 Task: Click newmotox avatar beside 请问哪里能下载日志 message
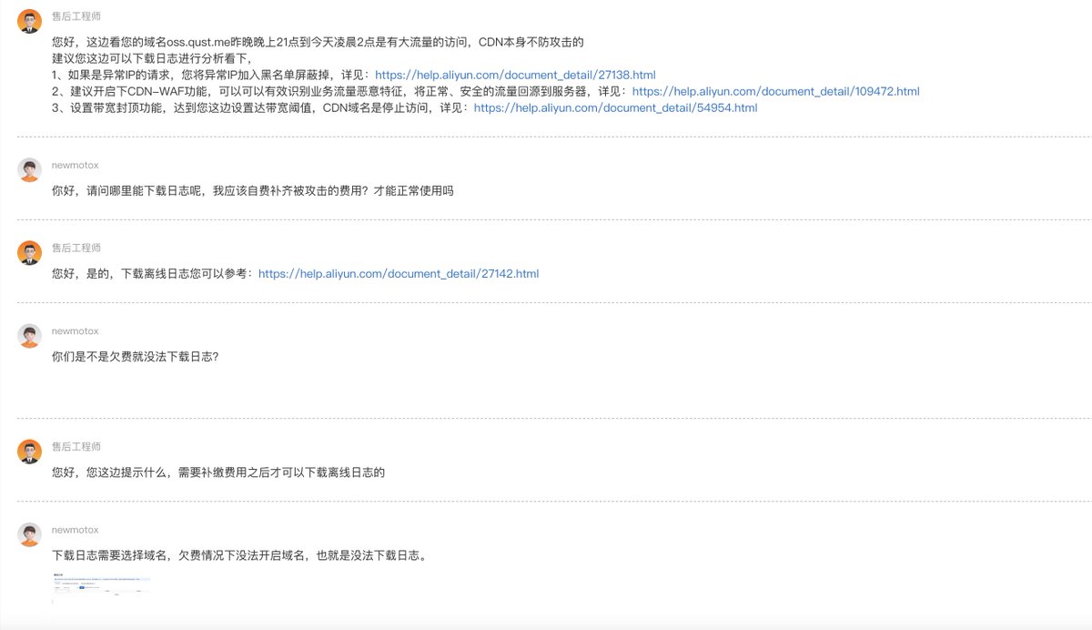coord(30,170)
